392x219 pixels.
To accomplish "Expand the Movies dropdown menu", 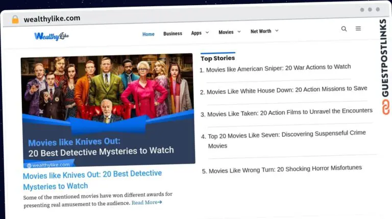I will pos(230,32).
